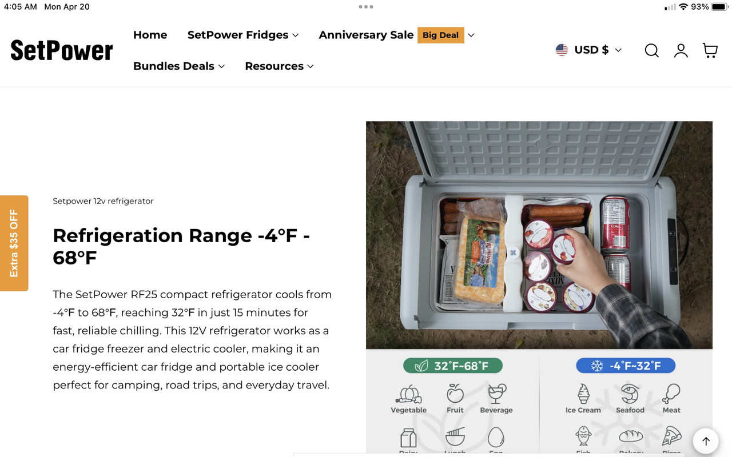The height and width of the screenshot is (457, 732).
Task: Click the Big Deal badge
Action: 441,35
